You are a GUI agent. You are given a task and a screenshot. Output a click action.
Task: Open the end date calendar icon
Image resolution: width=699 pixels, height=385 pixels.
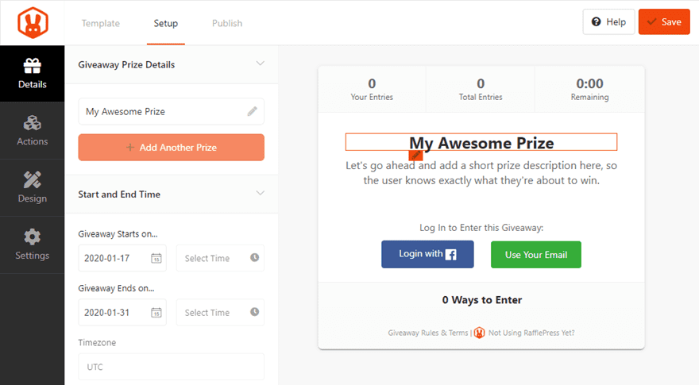click(156, 312)
